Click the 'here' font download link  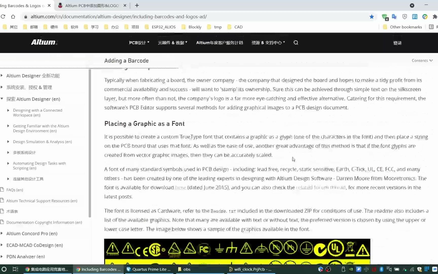tap(180, 187)
